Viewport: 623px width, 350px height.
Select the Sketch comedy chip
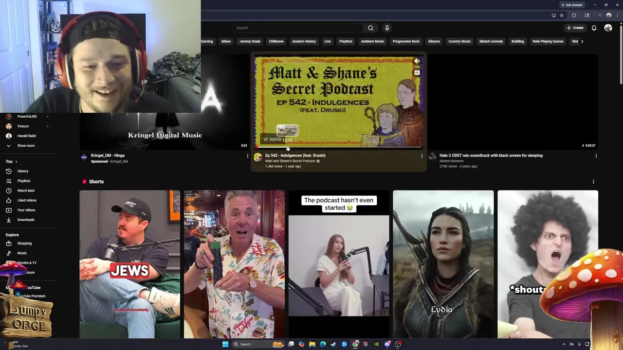(x=491, y=41)
